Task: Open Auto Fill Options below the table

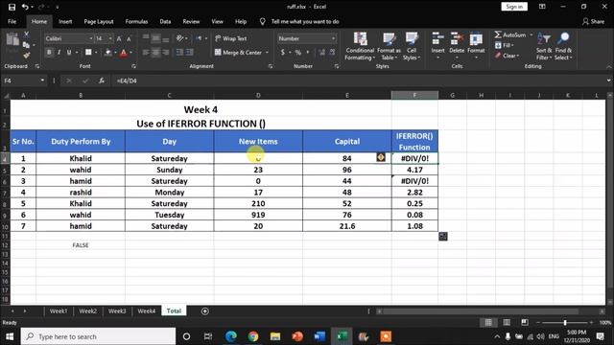Action: [x=443, y=237]
